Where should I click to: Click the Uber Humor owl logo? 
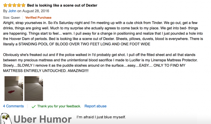click(x=6, y=118)
